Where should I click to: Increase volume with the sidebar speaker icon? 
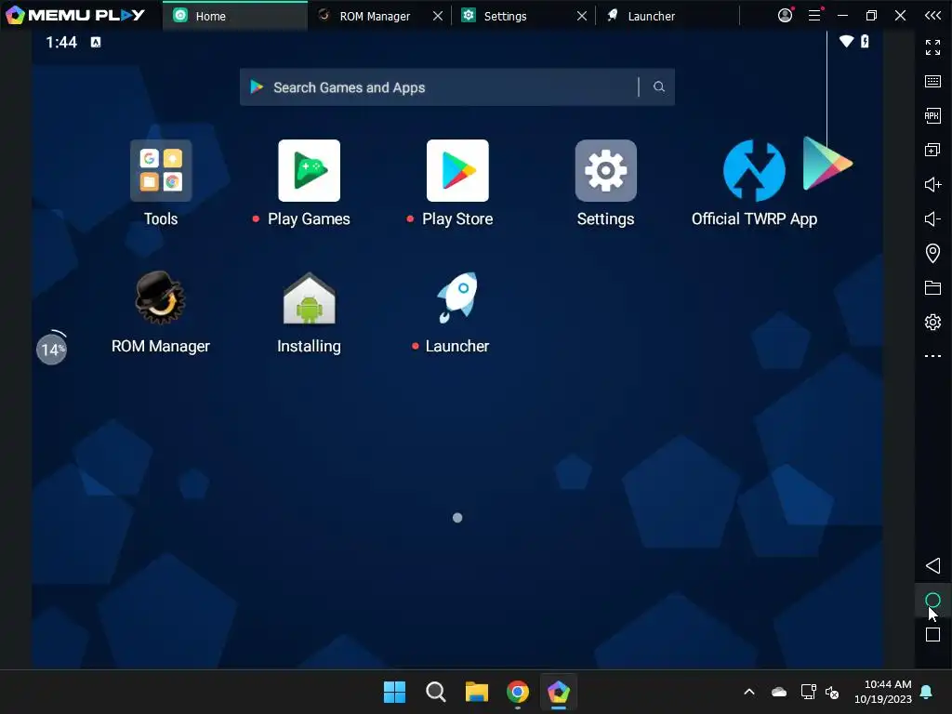click(x=932, y=185)
